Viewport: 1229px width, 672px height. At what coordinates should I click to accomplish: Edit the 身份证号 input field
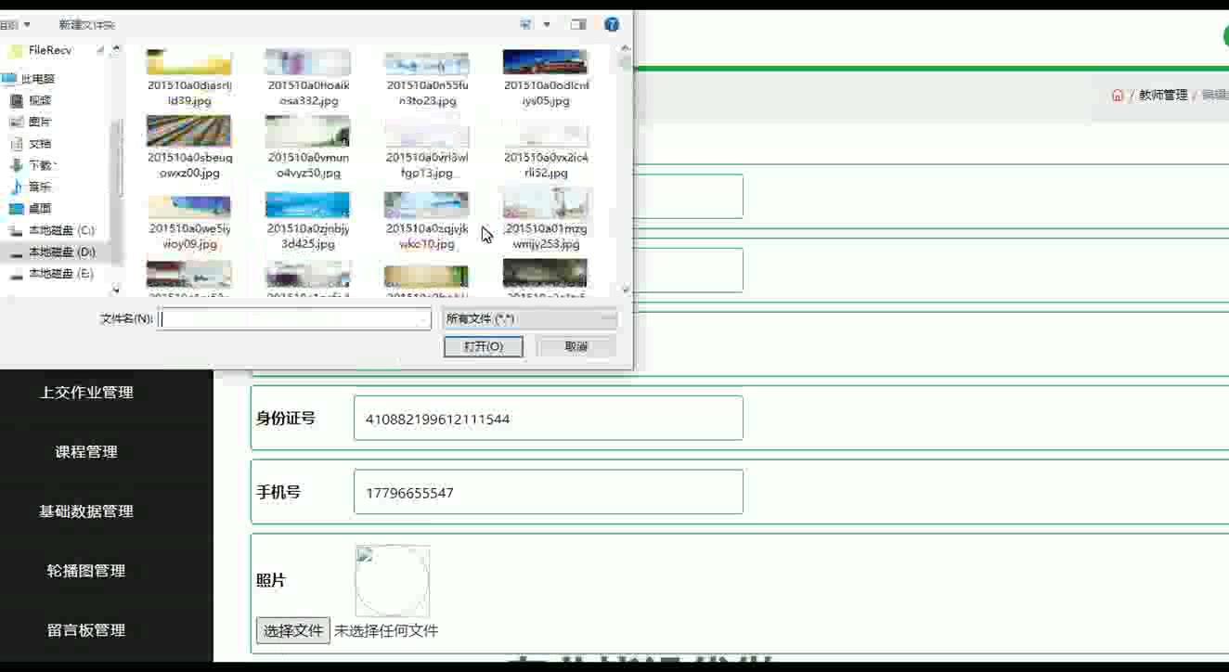(x=548, y=419)
